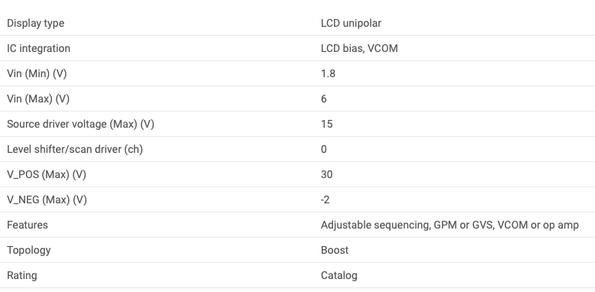
Task: Click the level shifter channel value 0
Action: pyautogui.click(x=324, y=149)
